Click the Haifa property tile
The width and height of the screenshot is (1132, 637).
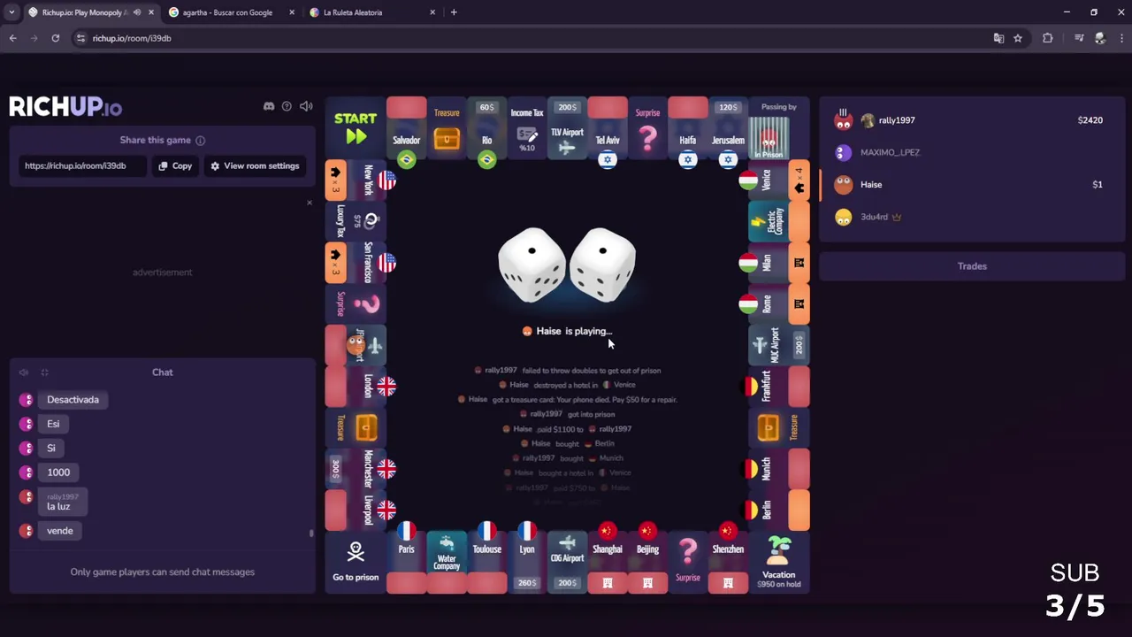[x=687, y=128]
